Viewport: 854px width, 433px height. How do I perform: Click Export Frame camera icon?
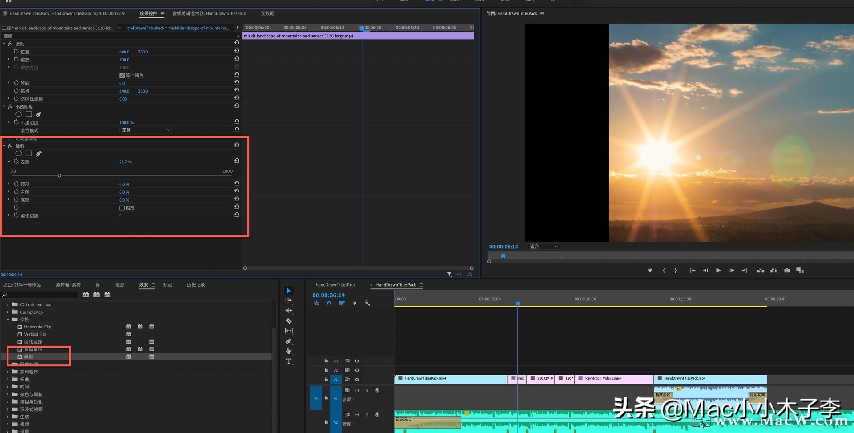pos(787,271)
